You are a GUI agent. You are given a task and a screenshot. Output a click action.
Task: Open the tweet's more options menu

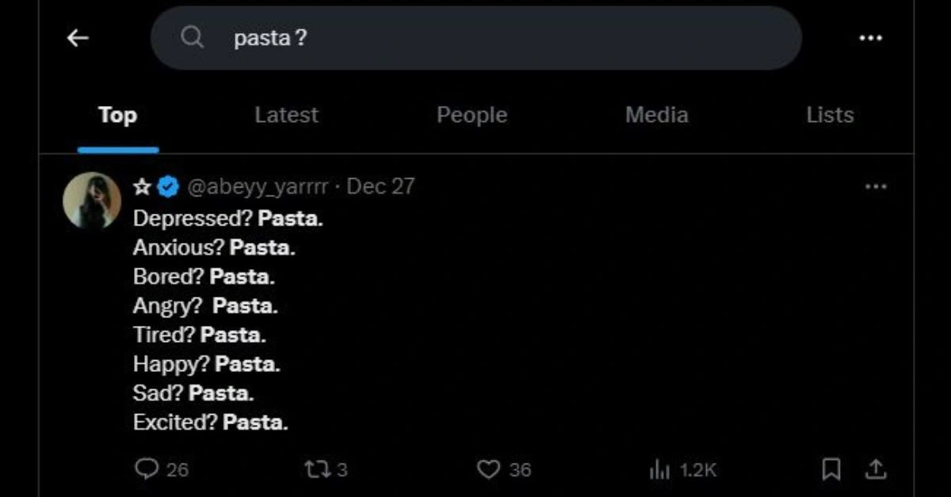tap(876, 187)
